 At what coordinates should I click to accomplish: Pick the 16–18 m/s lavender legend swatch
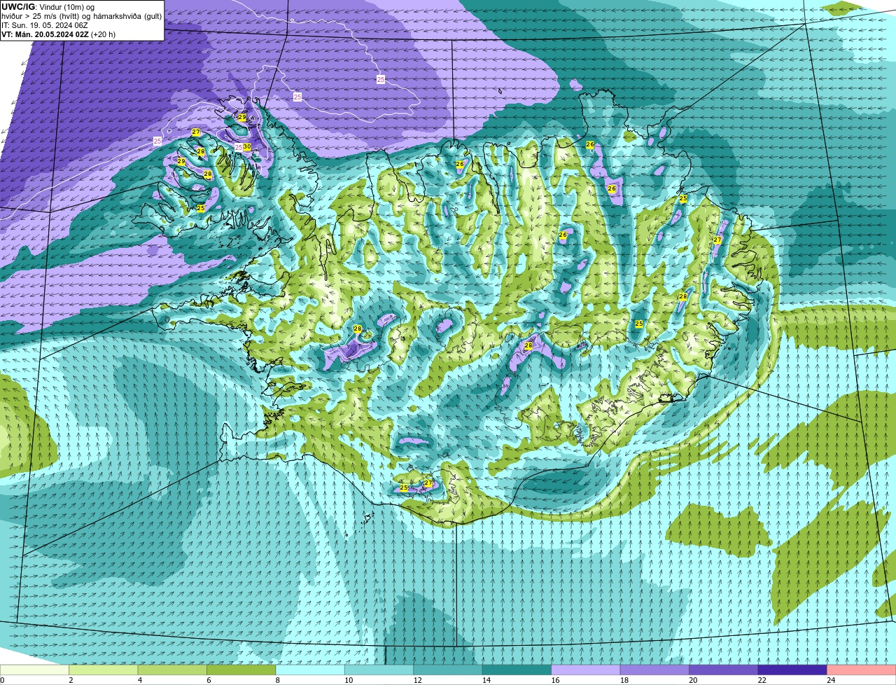point(586,670)
